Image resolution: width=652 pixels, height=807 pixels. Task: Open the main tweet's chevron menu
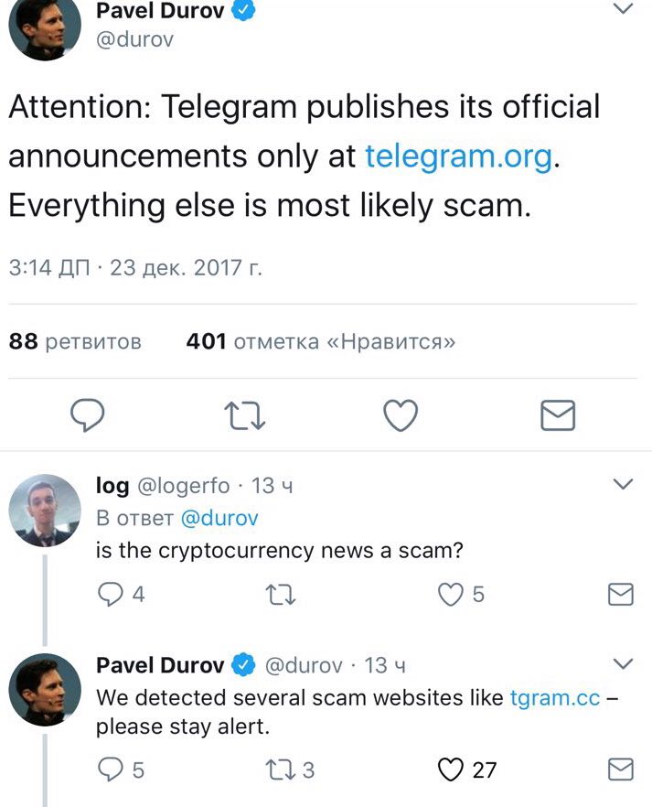click(x=624, y=7)
